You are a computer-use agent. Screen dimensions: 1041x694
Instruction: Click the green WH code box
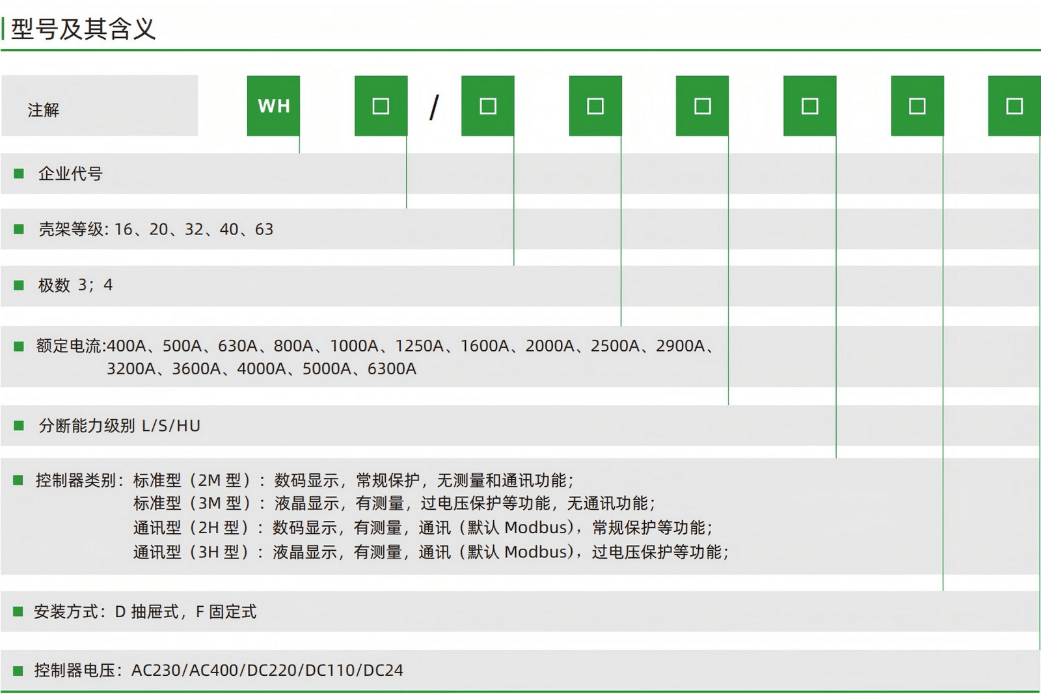(x=273, y=106)
